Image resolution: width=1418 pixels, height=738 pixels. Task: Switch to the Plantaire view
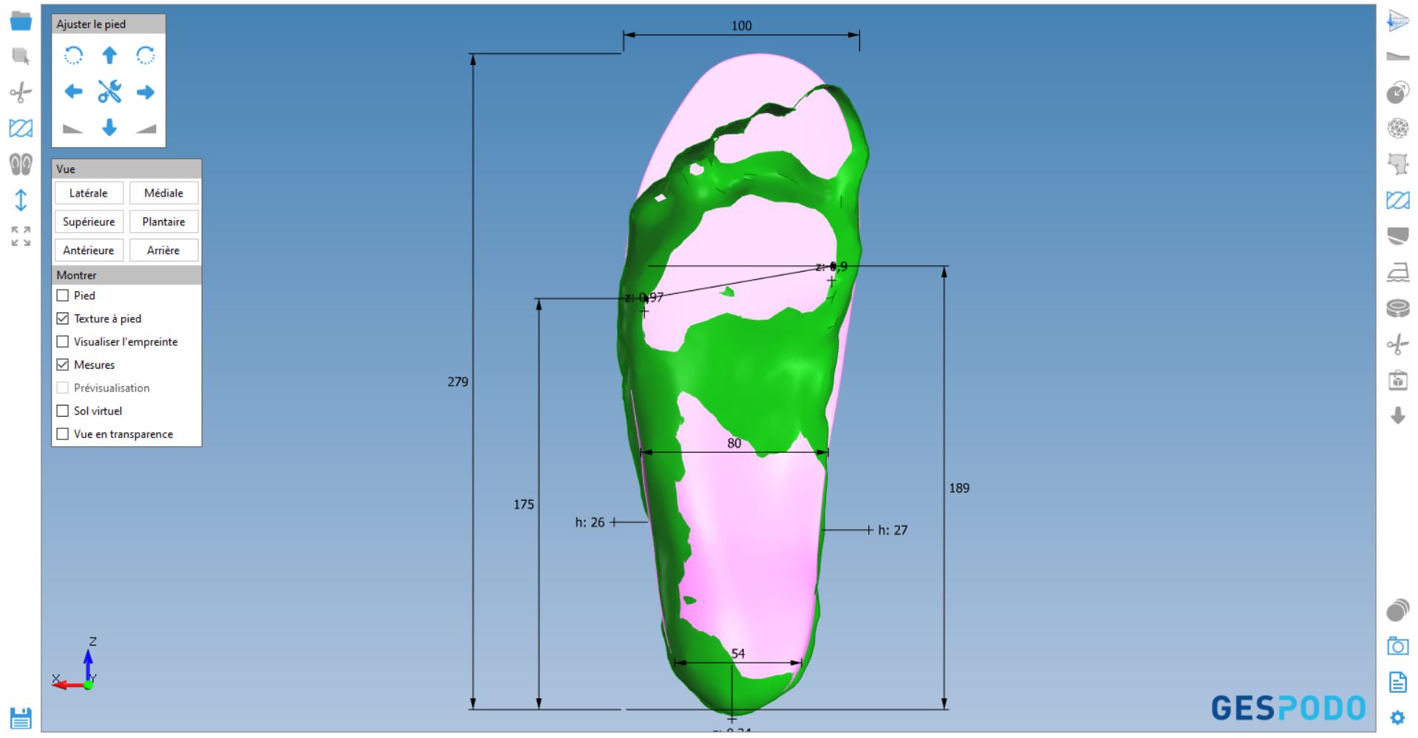point(163,222)
